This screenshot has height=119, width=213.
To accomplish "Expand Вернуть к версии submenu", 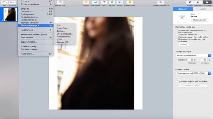I will [36, 23].
